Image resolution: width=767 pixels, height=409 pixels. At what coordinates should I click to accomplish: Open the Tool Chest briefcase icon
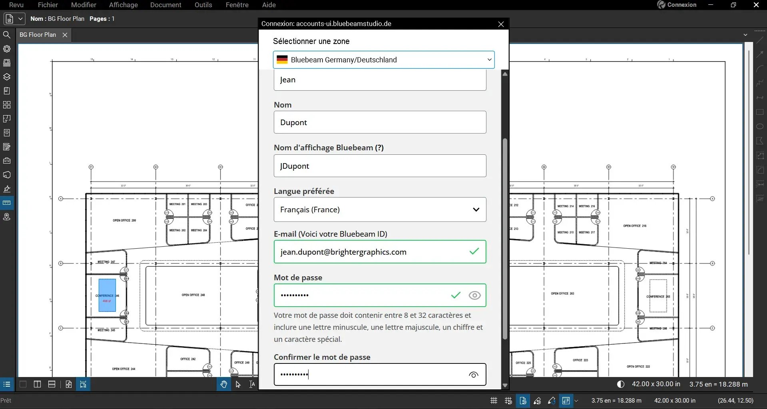[x=7, y=161]
